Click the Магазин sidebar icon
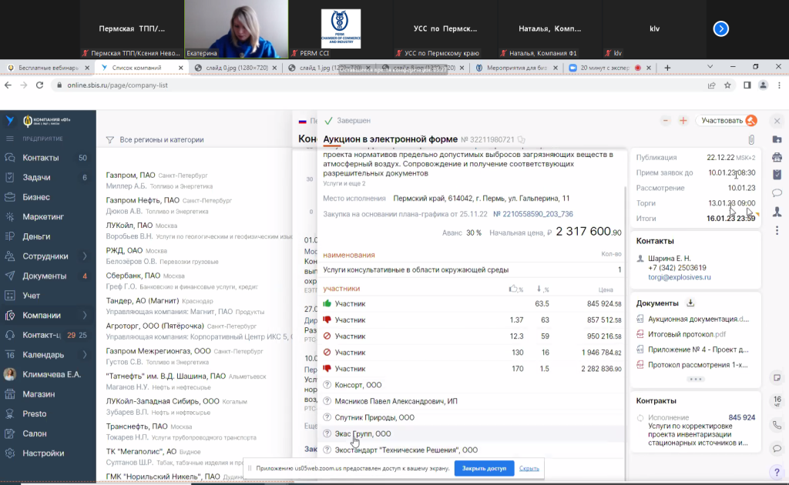This screenshot has width=789, height=485. coord(10,394)
